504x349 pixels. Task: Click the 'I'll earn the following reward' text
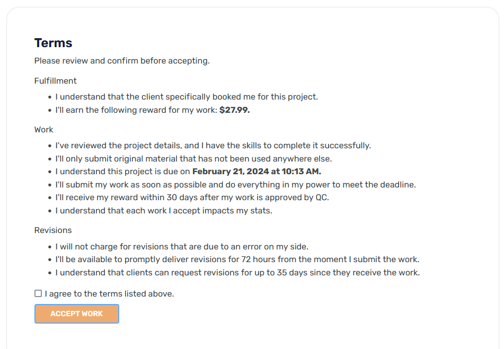click(136, 111)
